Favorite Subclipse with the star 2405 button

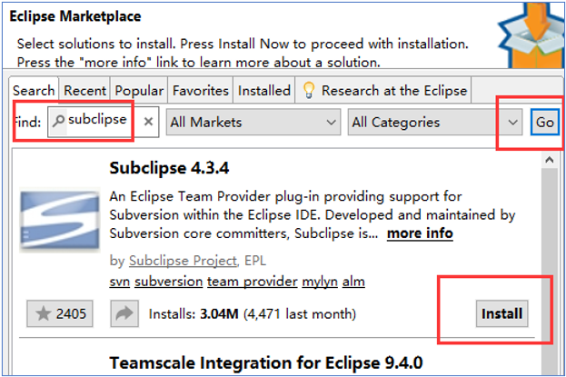(x=60, y=313)
